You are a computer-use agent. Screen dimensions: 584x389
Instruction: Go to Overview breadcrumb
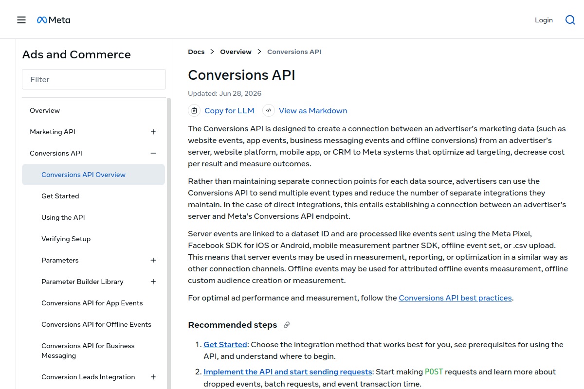tap(236, 52)
